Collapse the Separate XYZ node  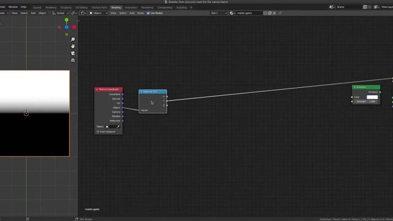pos(141,91)
